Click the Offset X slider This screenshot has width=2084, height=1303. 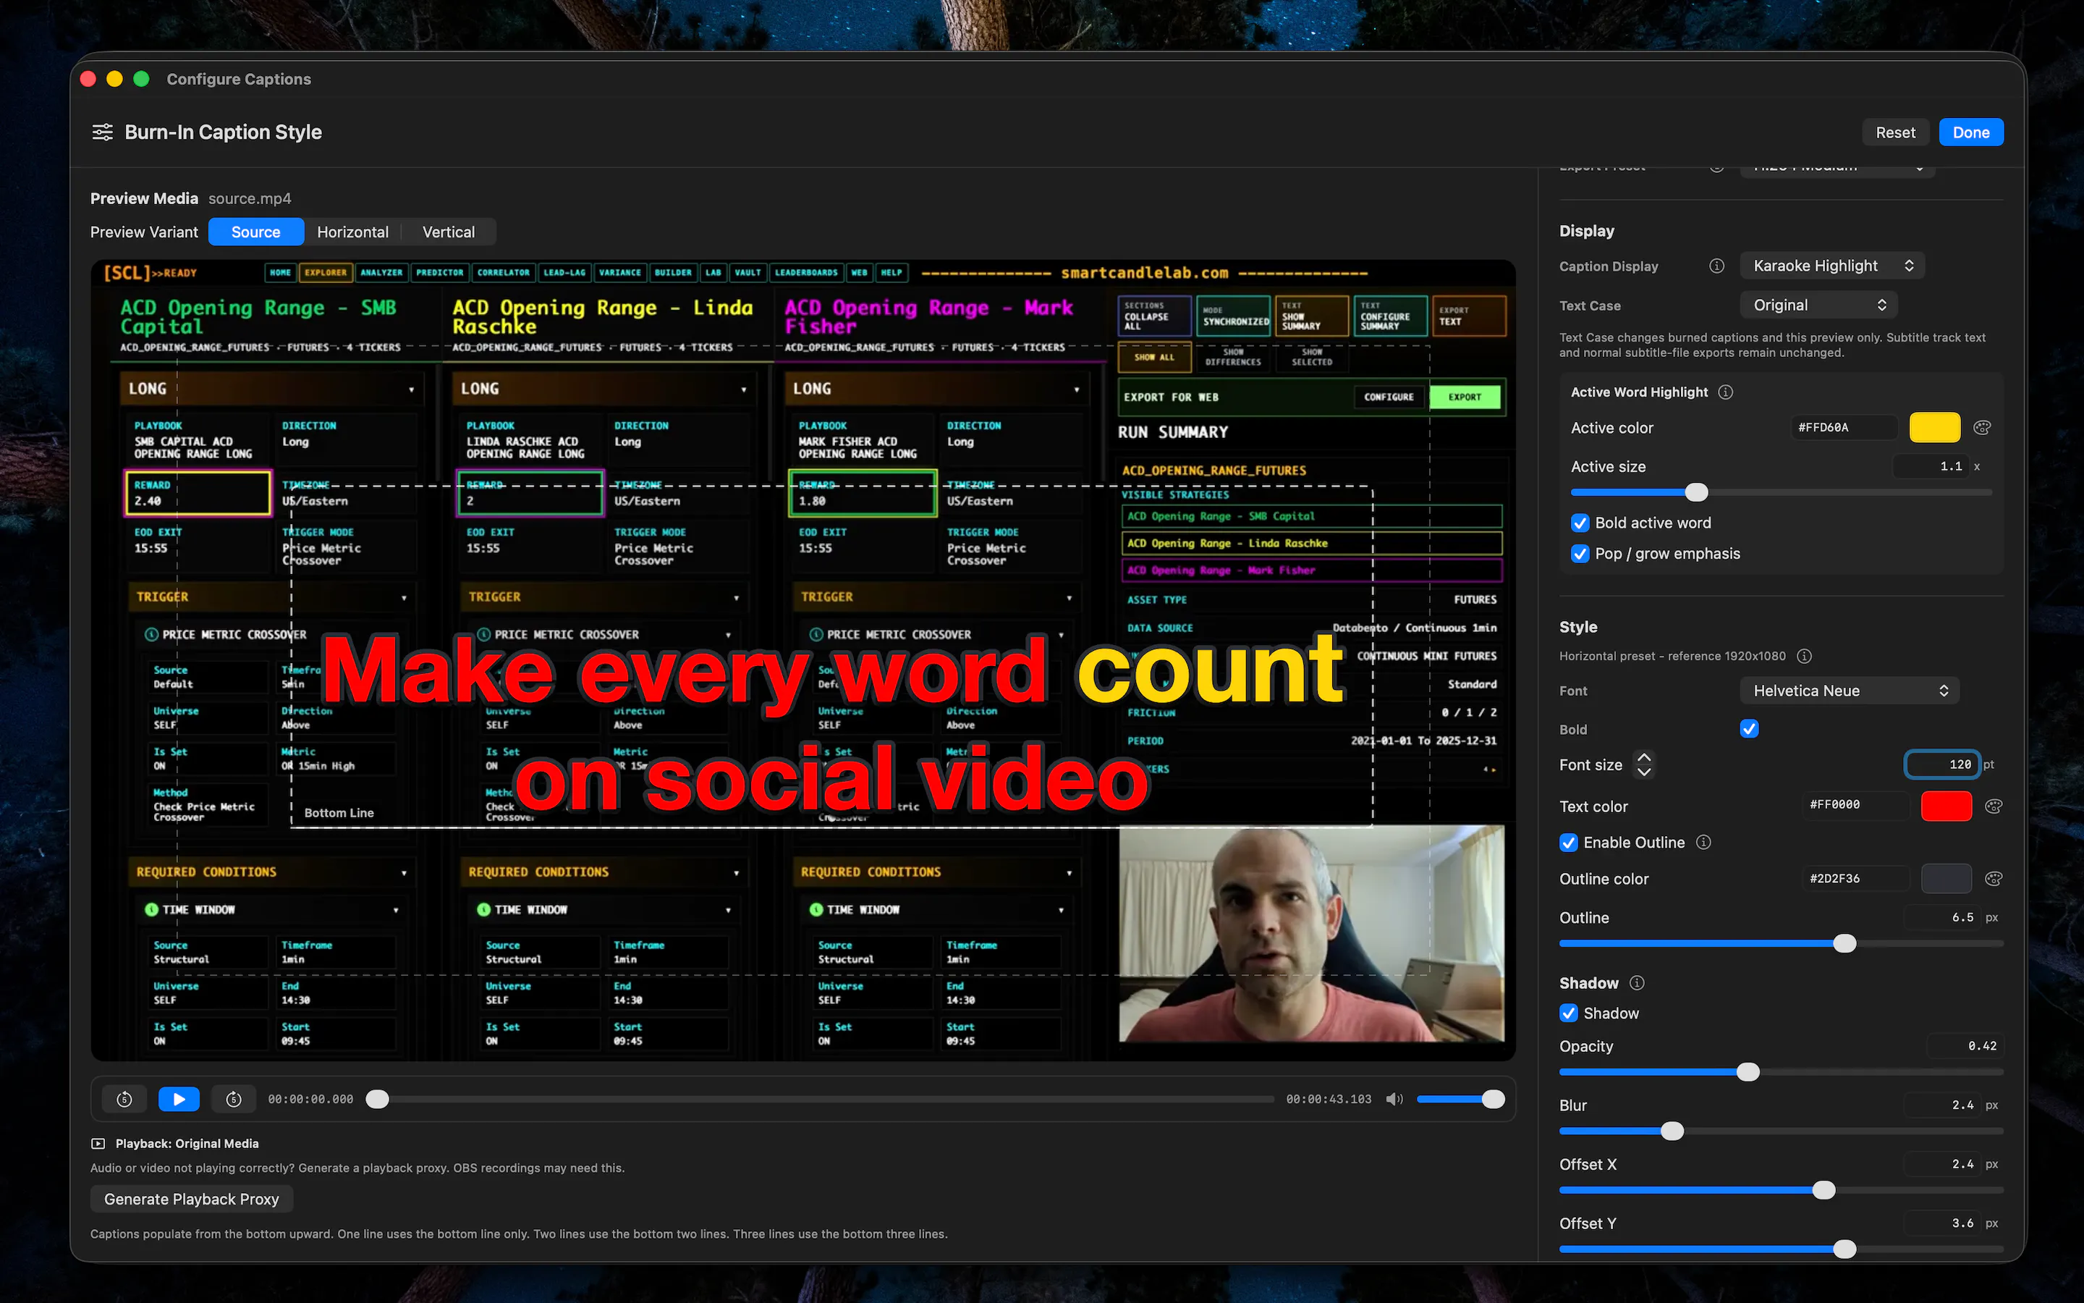point(1781,1190)
